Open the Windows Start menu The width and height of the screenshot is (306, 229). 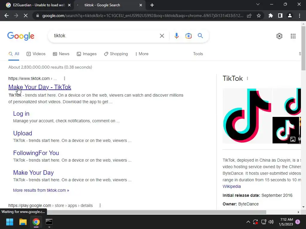tap(10, 222)
